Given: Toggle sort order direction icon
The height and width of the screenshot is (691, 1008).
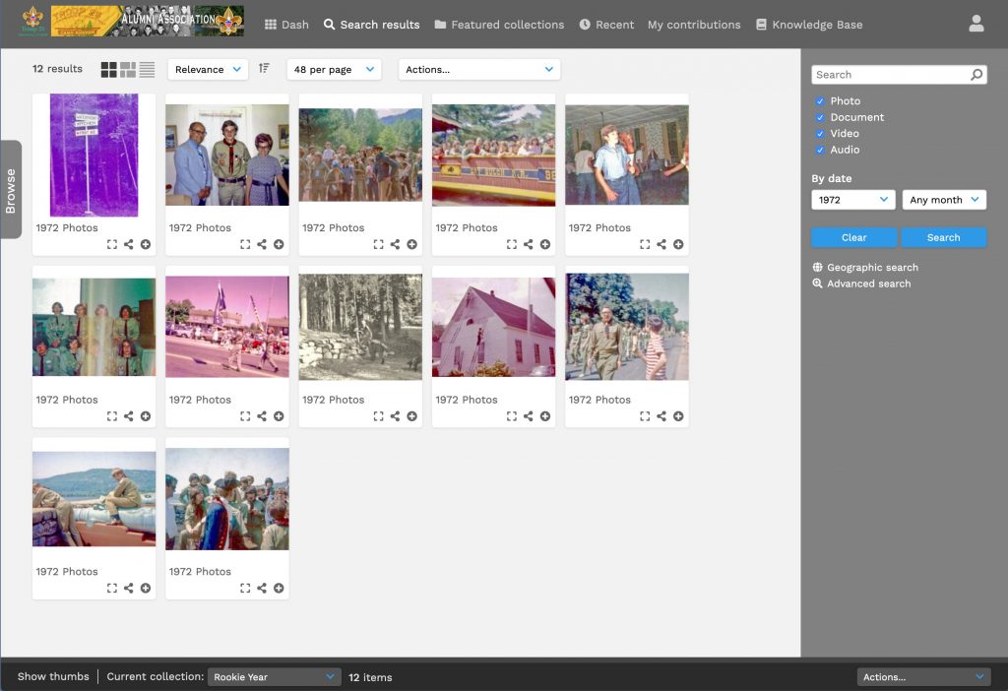Looking at the screenshot, I should click(x=264, y=69).
